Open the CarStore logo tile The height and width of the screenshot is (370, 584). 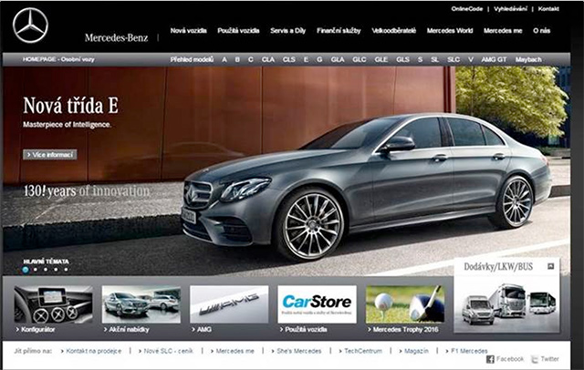(317, 304)
